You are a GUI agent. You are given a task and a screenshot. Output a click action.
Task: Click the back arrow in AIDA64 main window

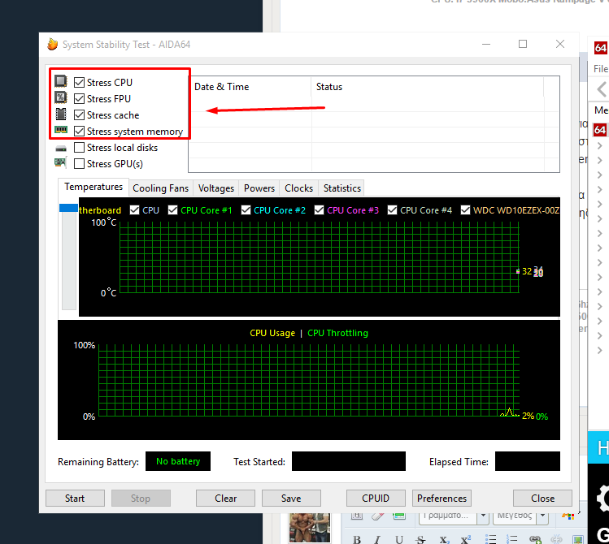[601, 89]
